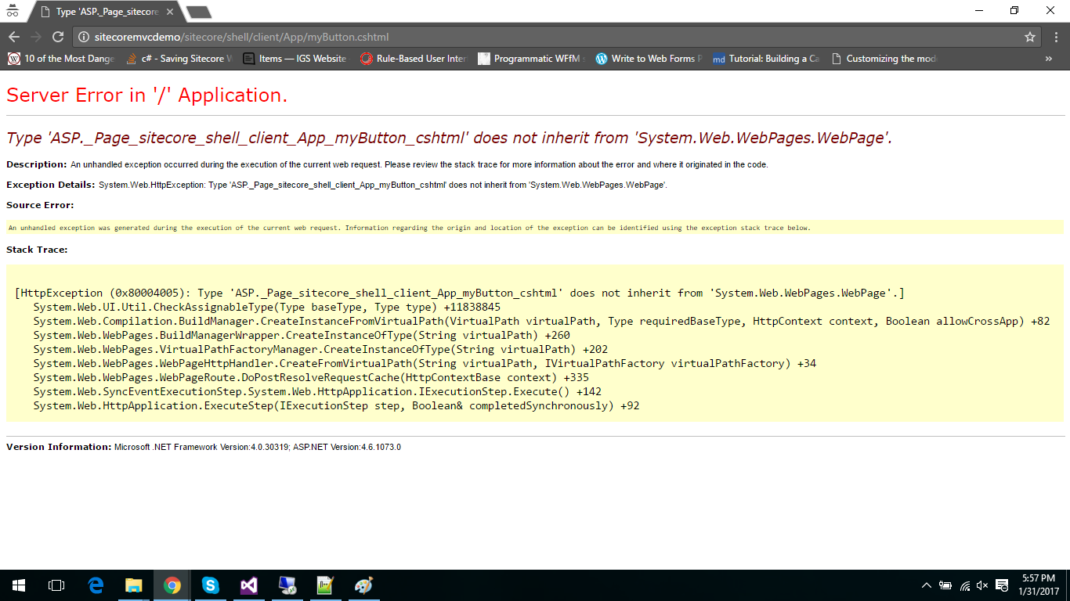Click the 'DoPostResolveRequestCache' stack trace line
This screenshot has height=601, width=1070.
(311, 377)
